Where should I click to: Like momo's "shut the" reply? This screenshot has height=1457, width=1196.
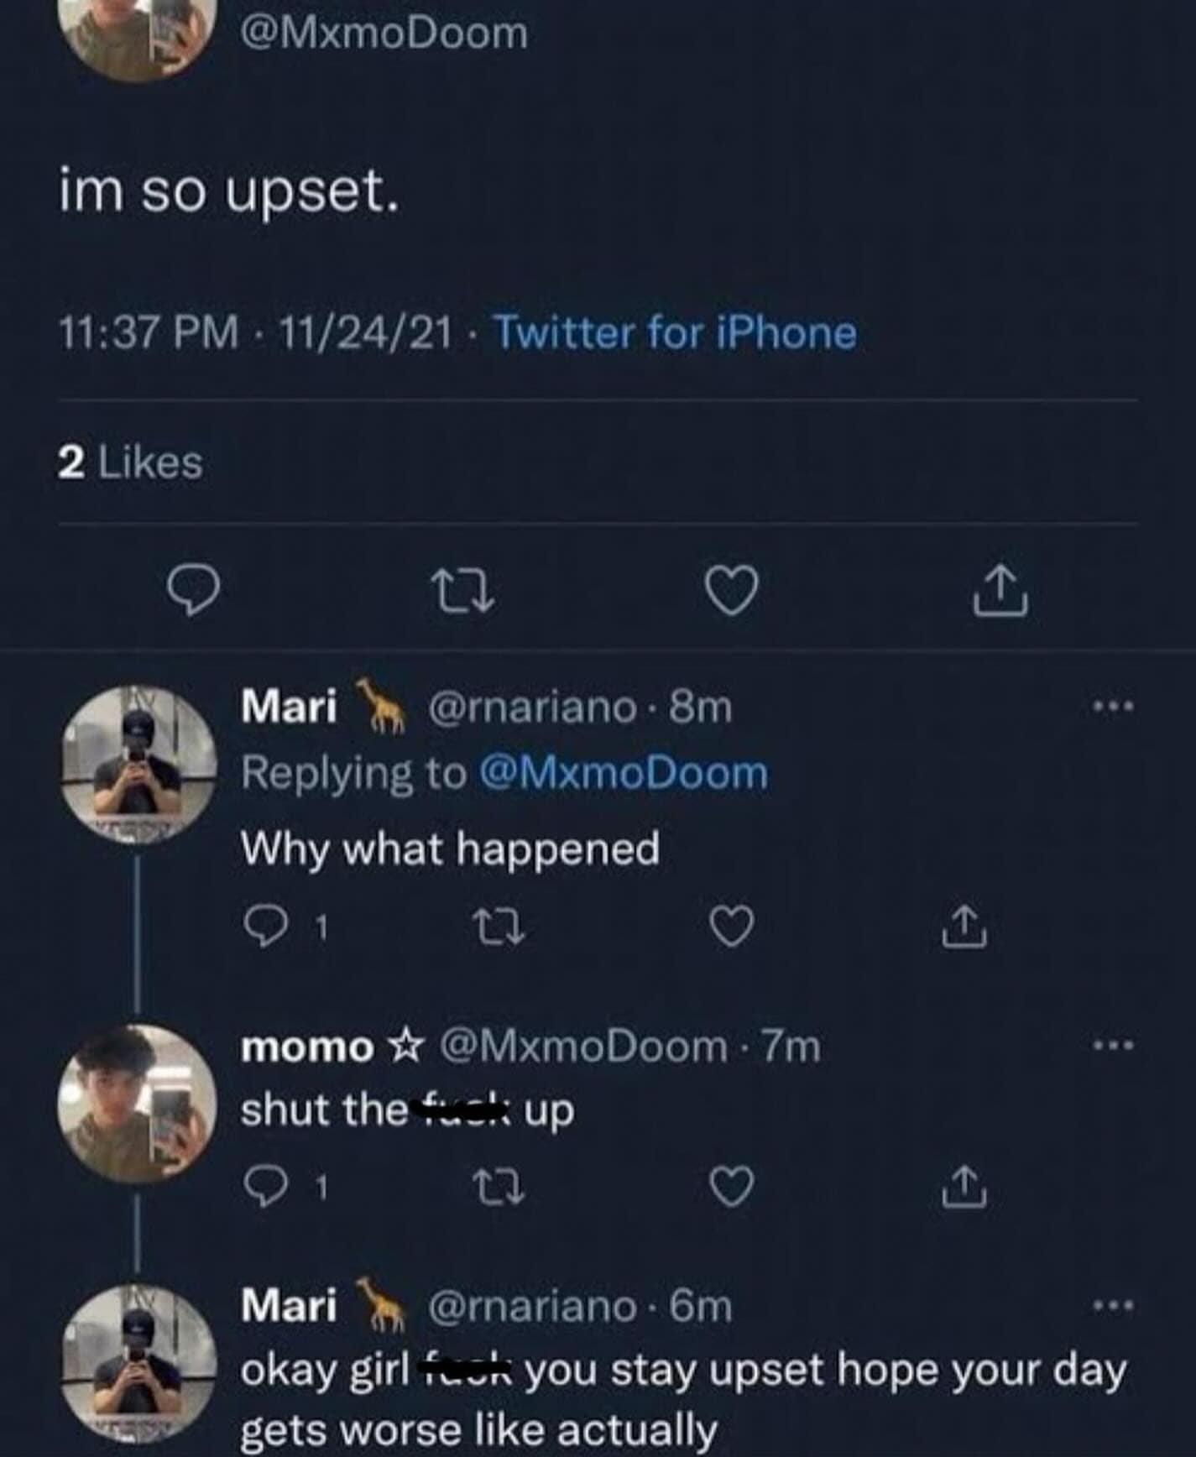(x=732, y=1186)
